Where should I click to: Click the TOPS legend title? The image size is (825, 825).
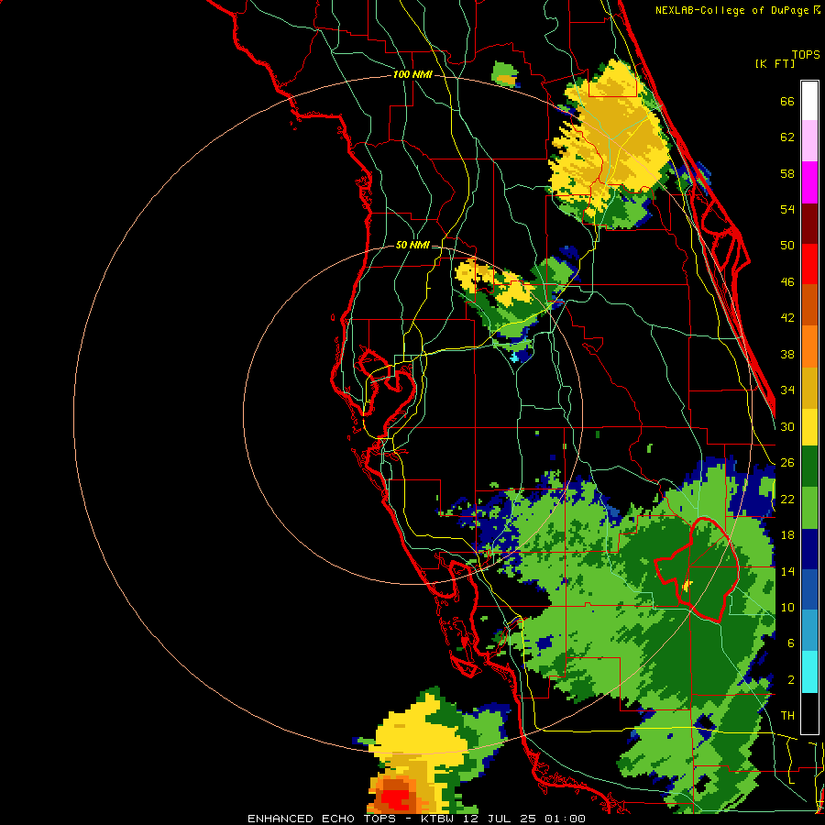[806, 54]
